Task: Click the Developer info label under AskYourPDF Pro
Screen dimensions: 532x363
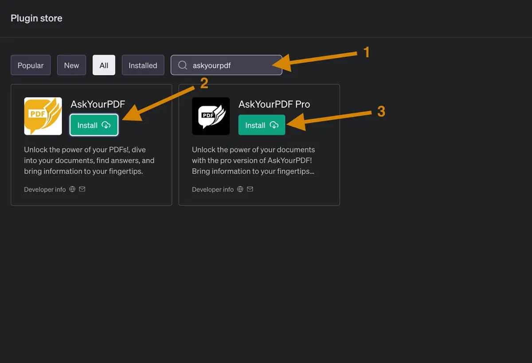Action: point(213,189)
